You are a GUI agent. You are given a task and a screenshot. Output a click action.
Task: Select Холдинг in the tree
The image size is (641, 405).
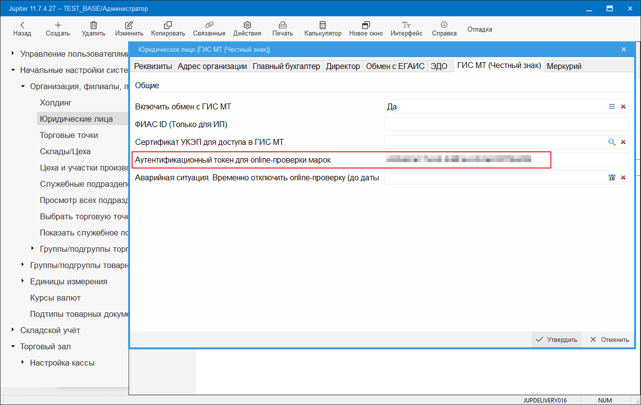coord(56,102)
